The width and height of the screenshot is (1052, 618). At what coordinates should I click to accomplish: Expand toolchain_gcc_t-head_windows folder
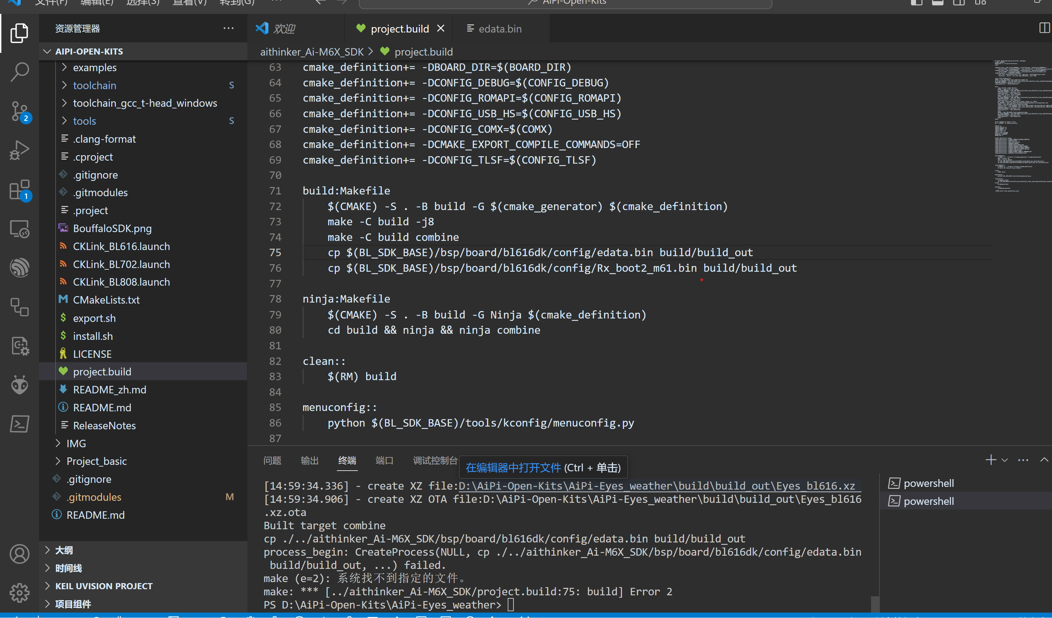[143, 103]
